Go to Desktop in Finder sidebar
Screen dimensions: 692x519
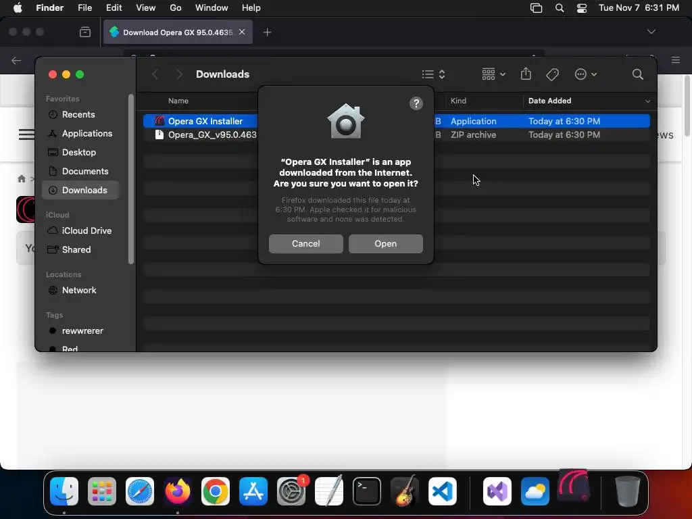click(78, 152)
